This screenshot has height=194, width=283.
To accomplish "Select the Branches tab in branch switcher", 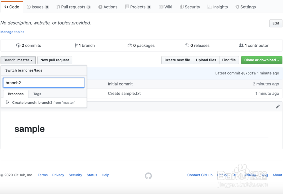I will click(16, 94).
